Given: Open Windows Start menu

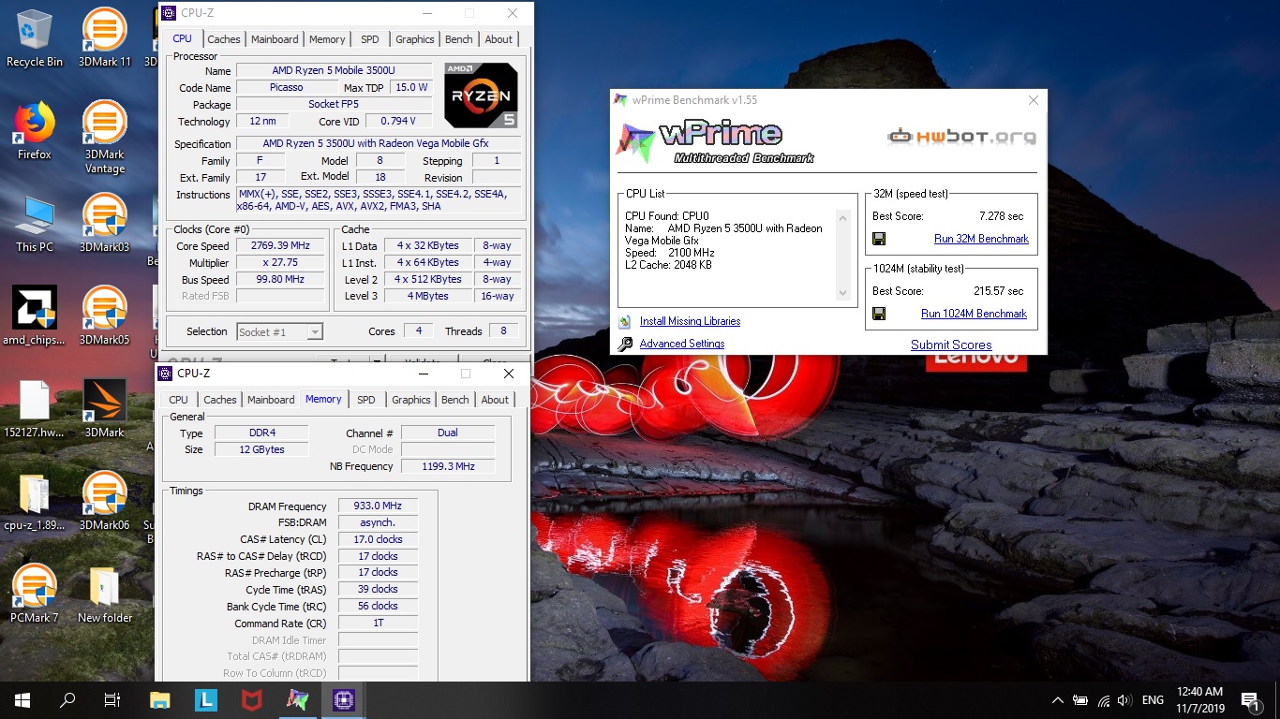Looking at the screenshot, I should (x=22, y=700).
